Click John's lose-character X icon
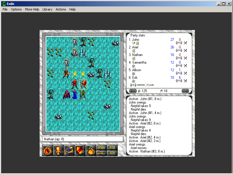 pos(185,43)
